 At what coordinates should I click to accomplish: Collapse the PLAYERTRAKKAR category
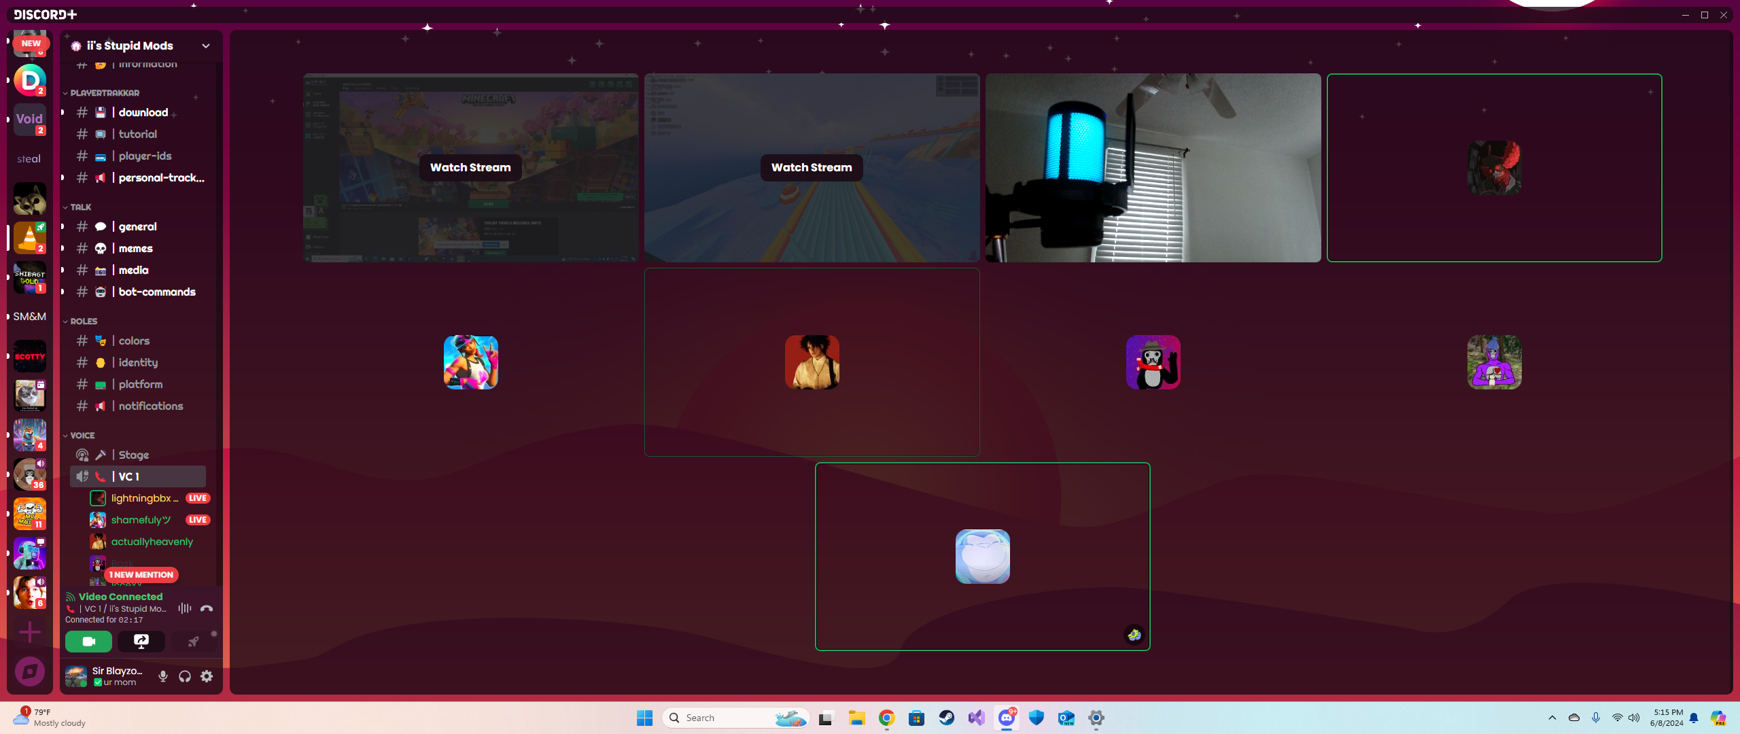pyautogui.click(x=104, y=93)
